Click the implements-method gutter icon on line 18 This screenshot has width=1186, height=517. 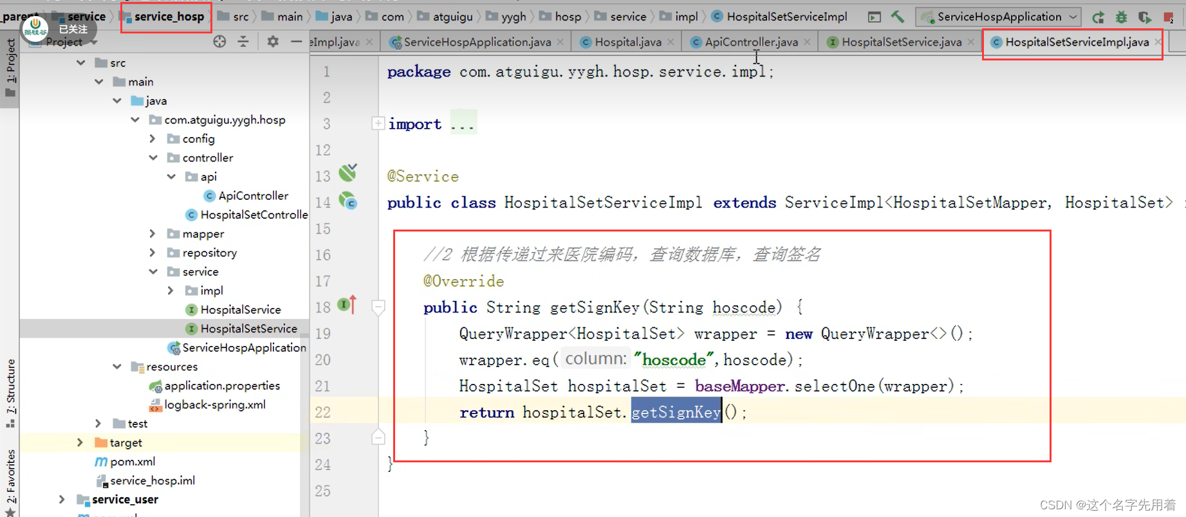pyautogui.click(x=347, y=304)
